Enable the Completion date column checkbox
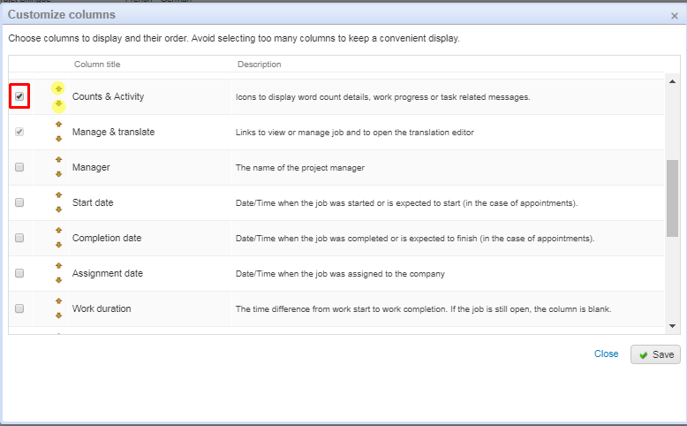This screenshot has height=426, width=687. (x=19, y=238)
